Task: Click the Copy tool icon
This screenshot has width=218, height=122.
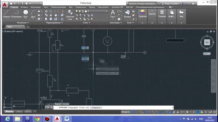Action: click(x=46, y=15)
